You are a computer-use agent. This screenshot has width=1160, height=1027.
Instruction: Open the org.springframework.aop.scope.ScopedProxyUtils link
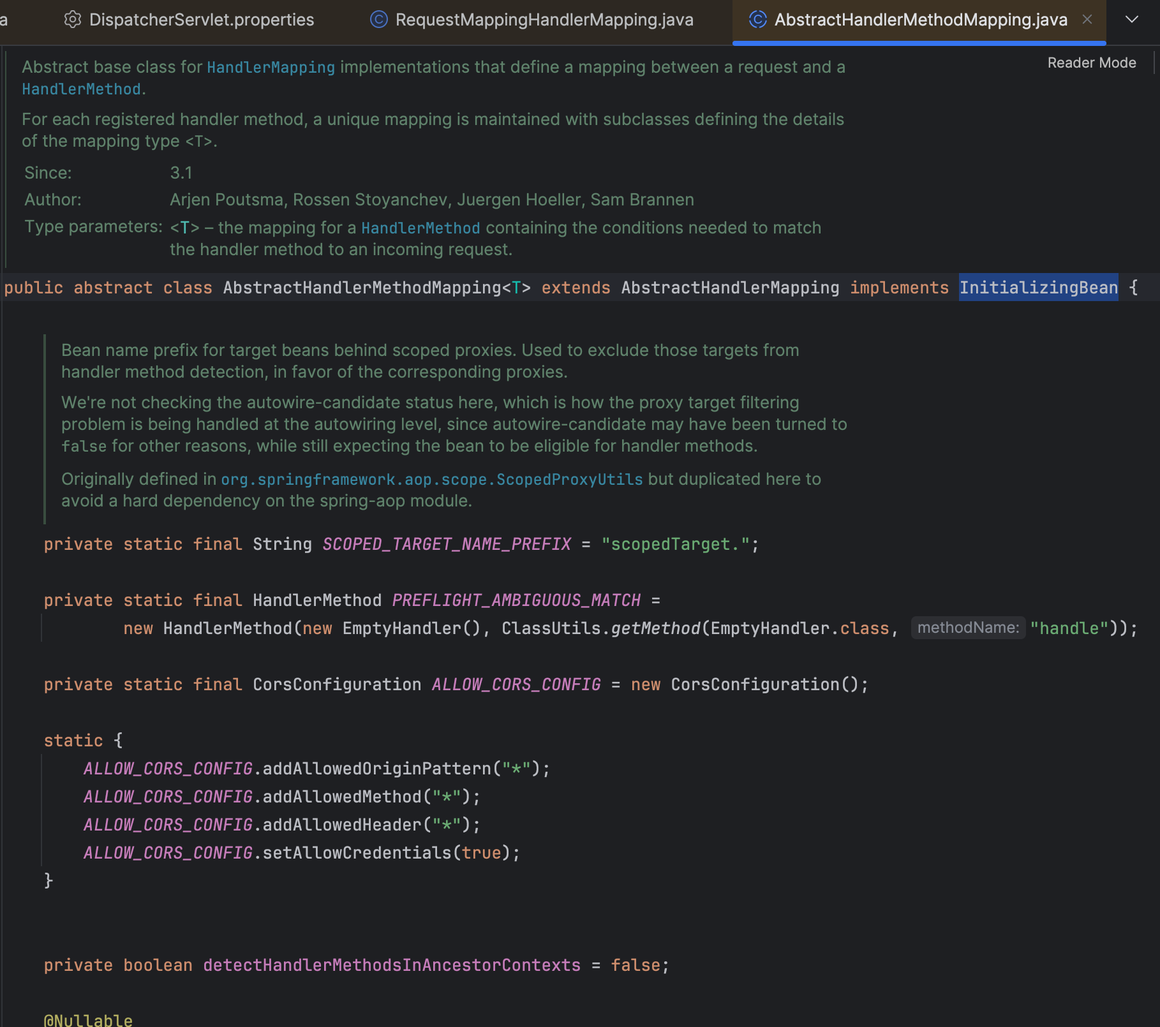[x=432, y=480]
